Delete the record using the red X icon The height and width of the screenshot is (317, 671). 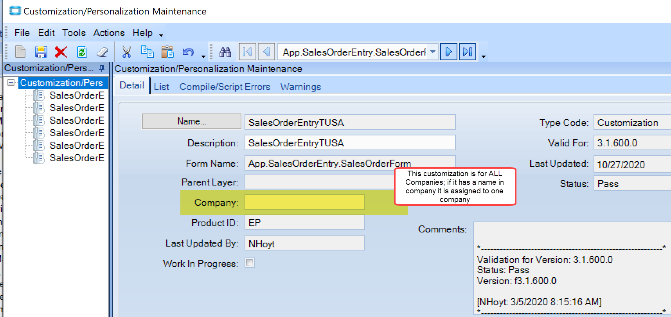click(x=61, y=52)
